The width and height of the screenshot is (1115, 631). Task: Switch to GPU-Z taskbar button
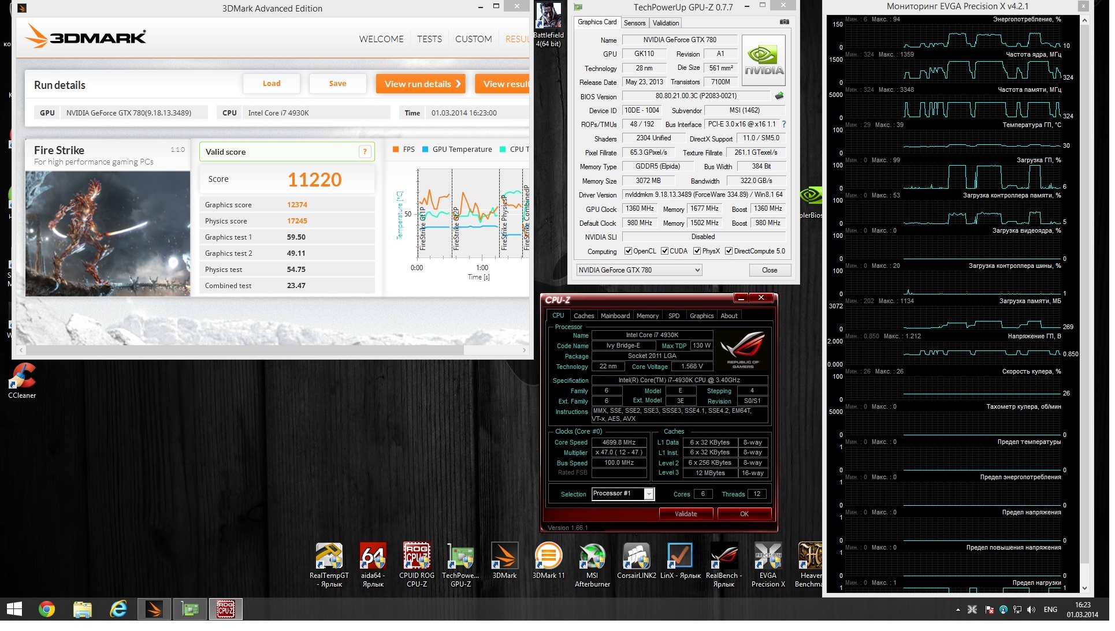190,609
